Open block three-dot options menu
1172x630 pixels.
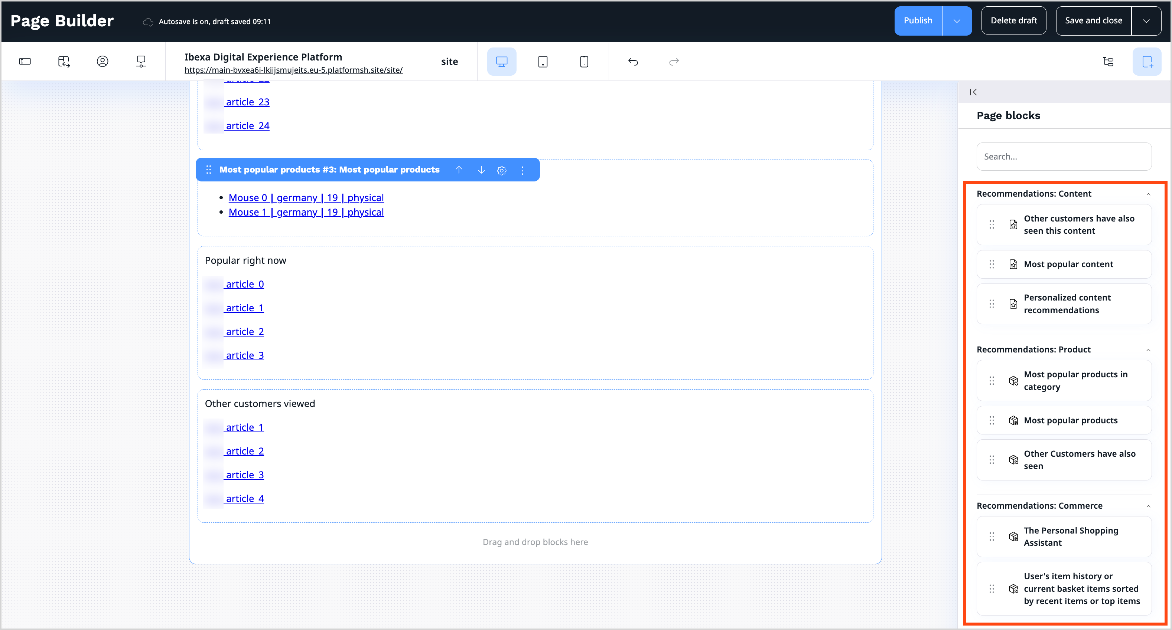click(522, 170)
